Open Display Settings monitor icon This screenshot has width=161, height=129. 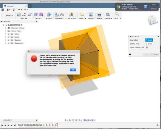[85, 120]
